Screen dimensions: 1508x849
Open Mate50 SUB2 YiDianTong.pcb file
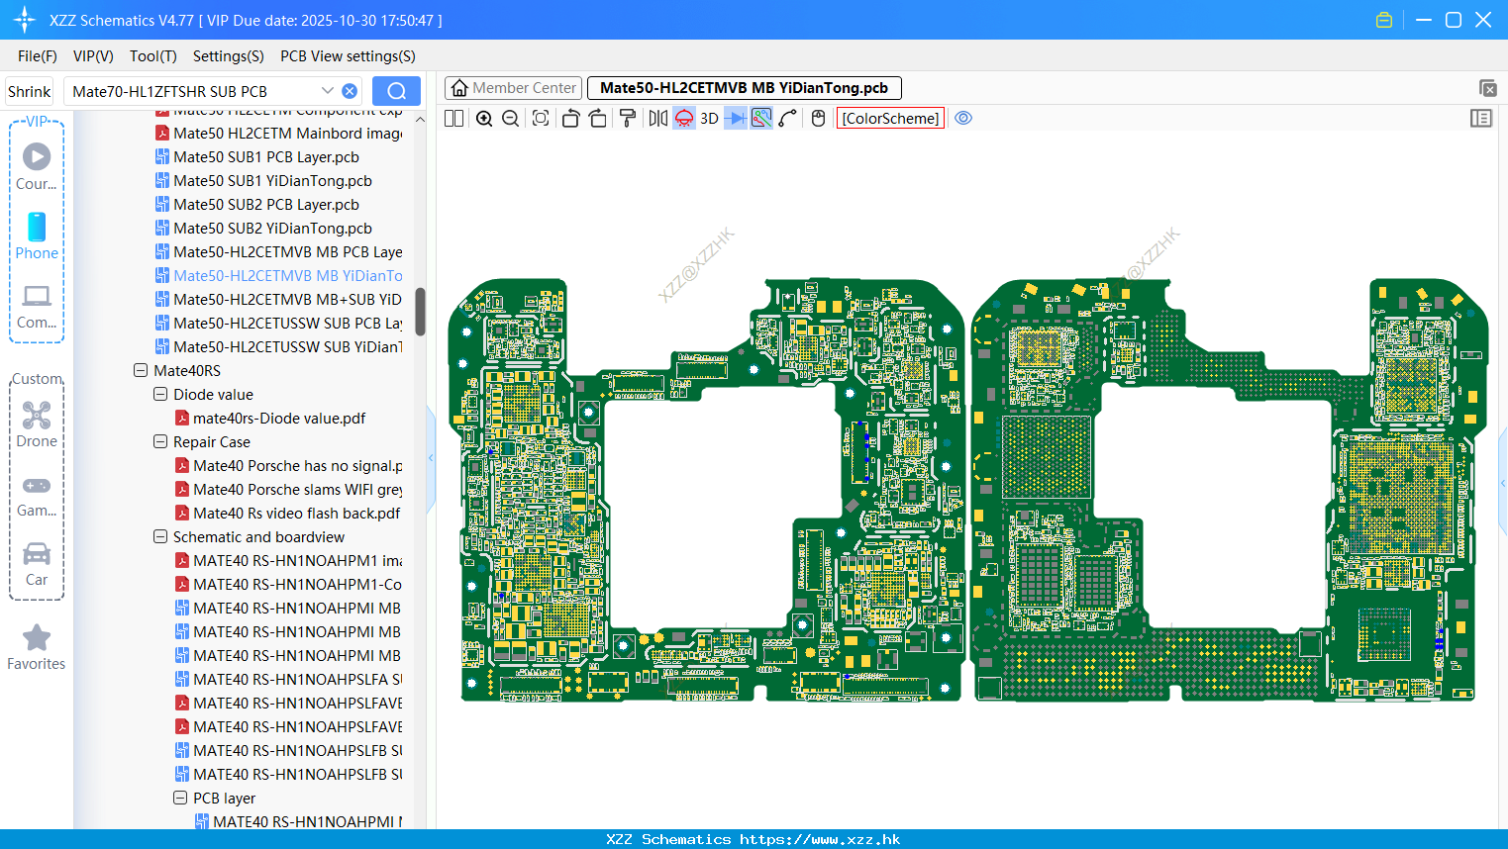click(x=272, y=229)
